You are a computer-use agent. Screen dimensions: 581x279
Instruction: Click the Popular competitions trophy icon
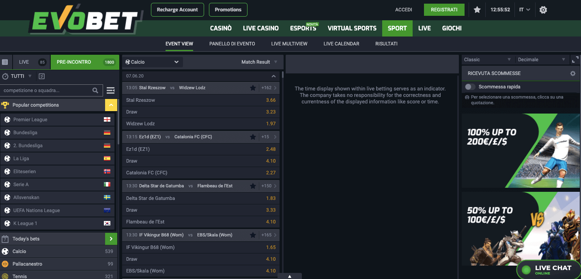pos(5,105)
